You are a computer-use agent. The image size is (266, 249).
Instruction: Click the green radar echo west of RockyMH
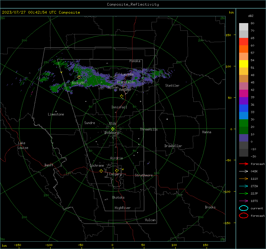[x=54, y=89]
